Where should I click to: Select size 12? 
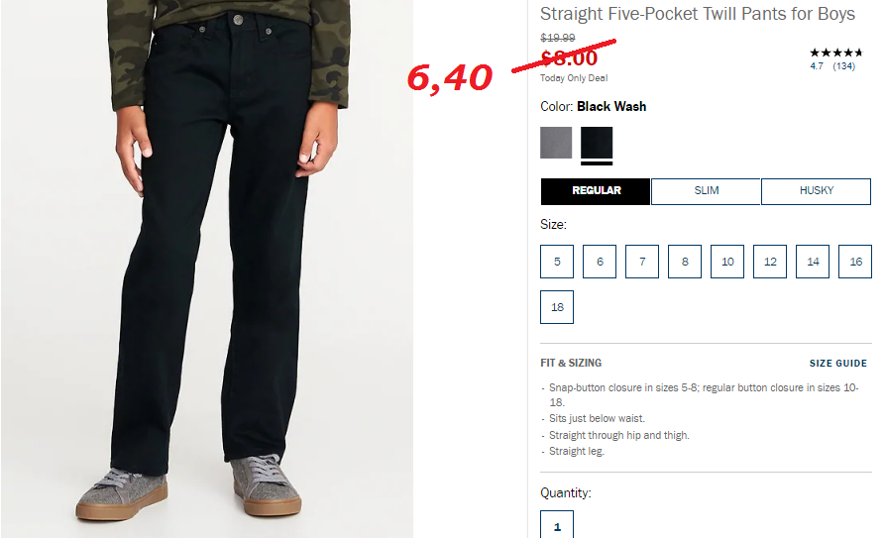coord(770,262)
